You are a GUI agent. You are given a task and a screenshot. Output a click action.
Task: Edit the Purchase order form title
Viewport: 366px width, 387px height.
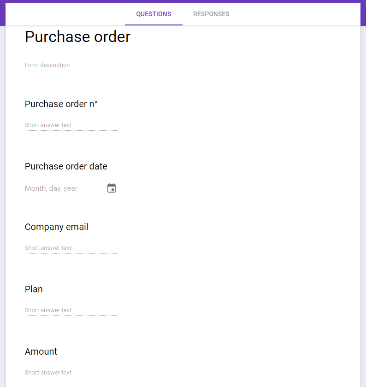(77, 37)
